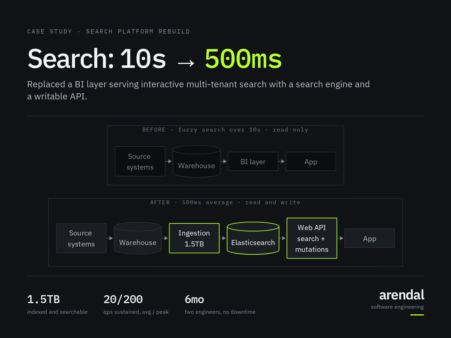Click the Elasticsearch cylinder
Image resolution: width=451 pixels, height=338 pixels.
(x=253, y=238)
